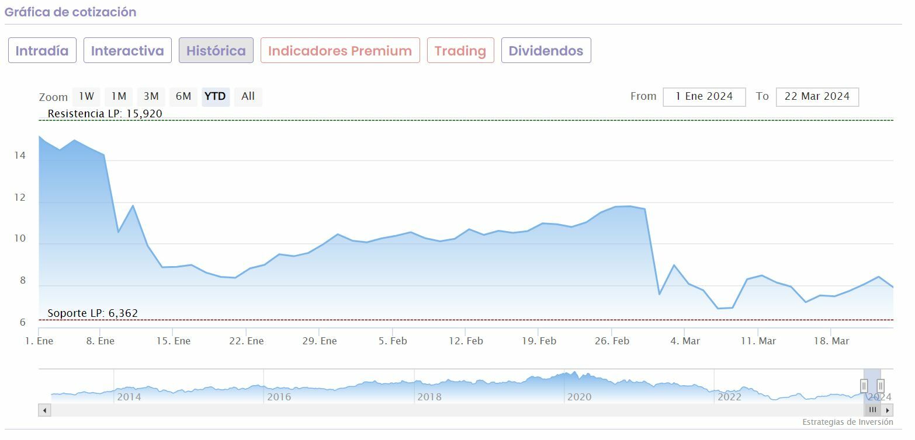Click the right range handle in navigator
The height and width of the screenshot is (440, 915).
point(881,386)
